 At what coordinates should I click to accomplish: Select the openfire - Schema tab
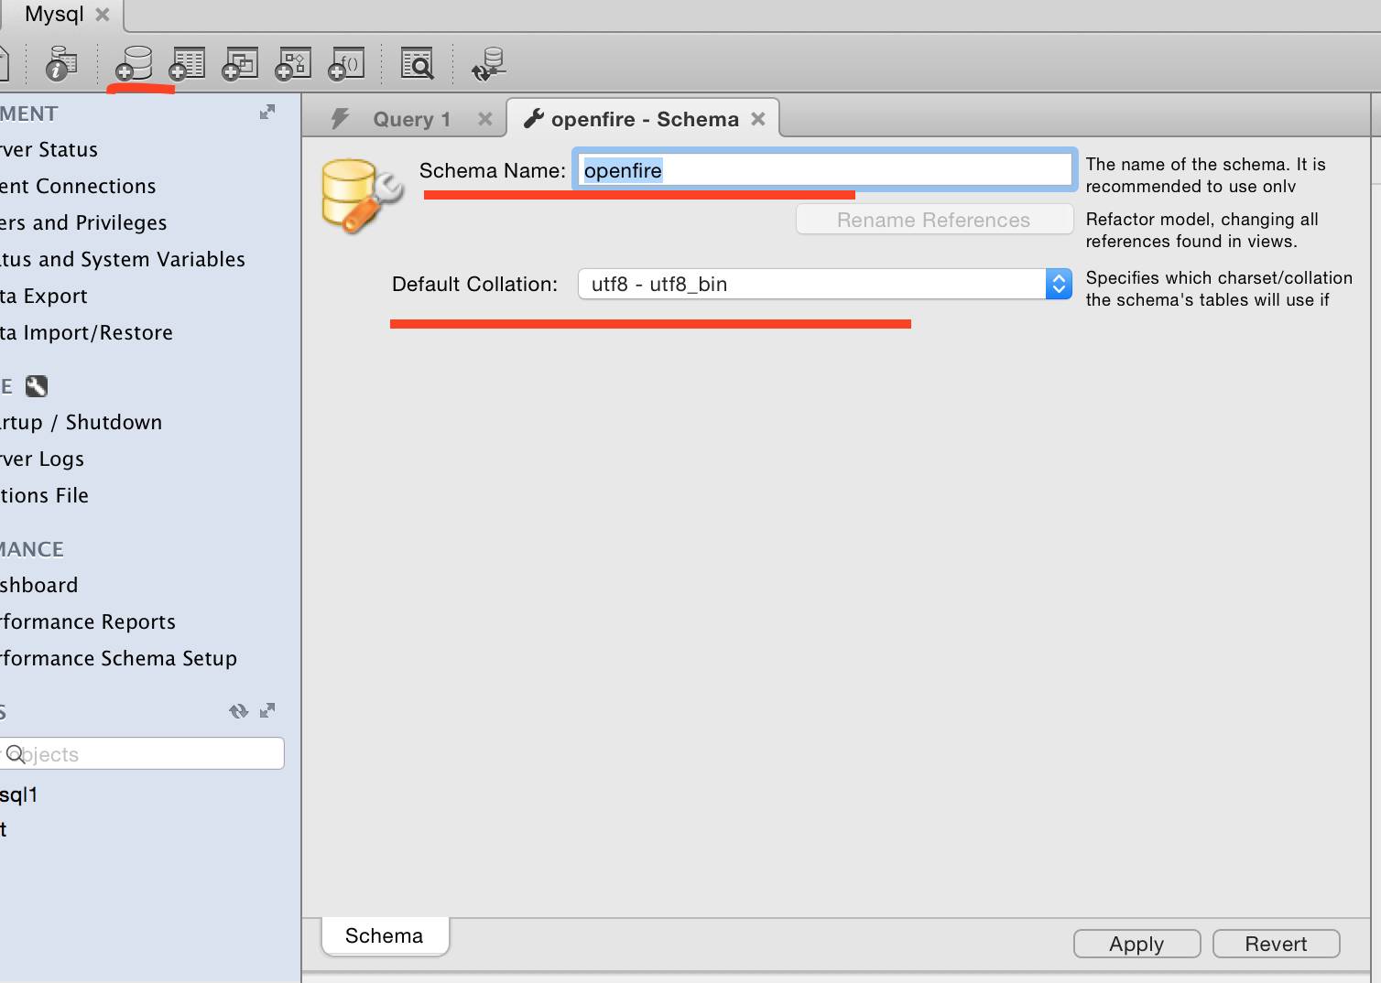pos(643,119)
